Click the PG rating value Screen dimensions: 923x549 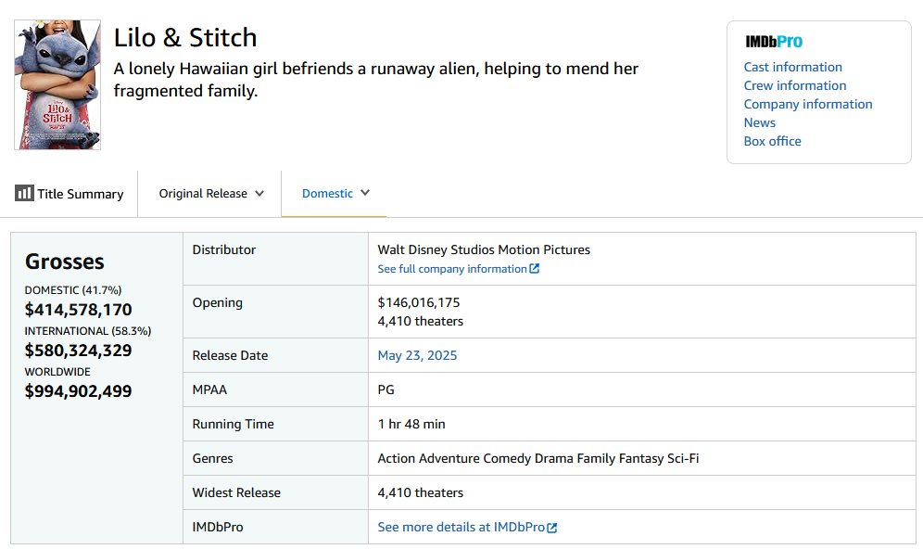[386, 389]
